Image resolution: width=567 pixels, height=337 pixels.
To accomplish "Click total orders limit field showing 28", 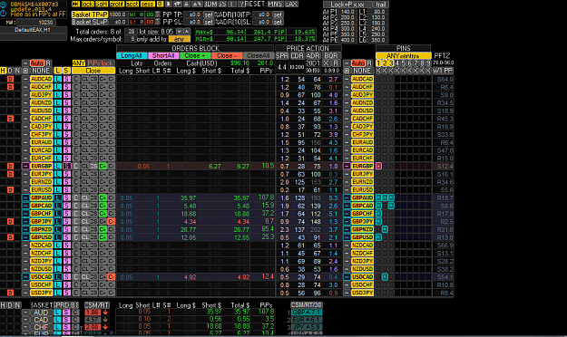I will [132, 32].
